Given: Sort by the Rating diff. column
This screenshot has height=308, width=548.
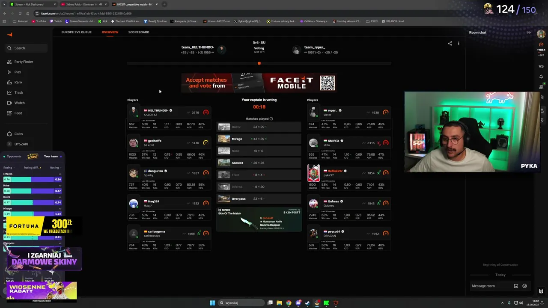Looking at the screenshot, I should (x=33, y=168).
